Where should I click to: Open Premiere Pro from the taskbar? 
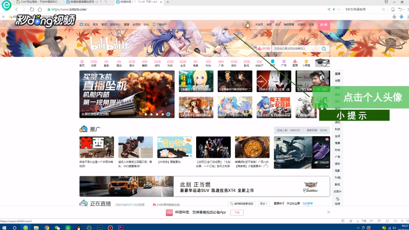[x=121, y=228]
